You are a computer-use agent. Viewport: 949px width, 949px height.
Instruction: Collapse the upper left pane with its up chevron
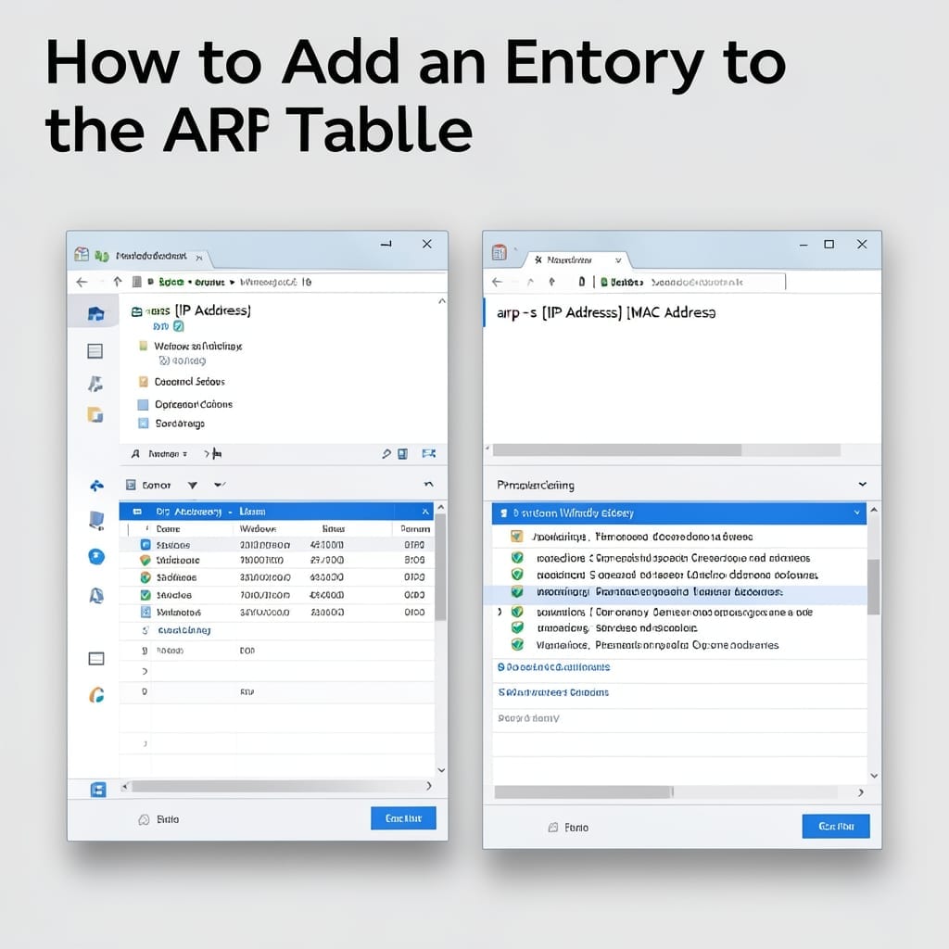(442, 301)
